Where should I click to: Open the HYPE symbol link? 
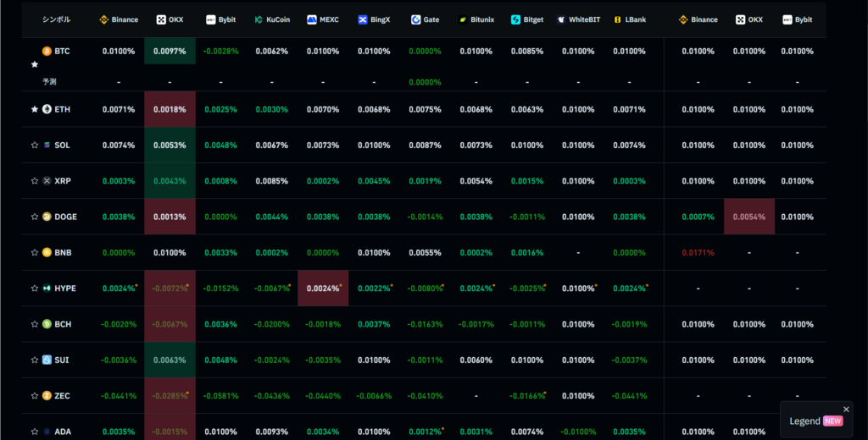pos(65,289)
